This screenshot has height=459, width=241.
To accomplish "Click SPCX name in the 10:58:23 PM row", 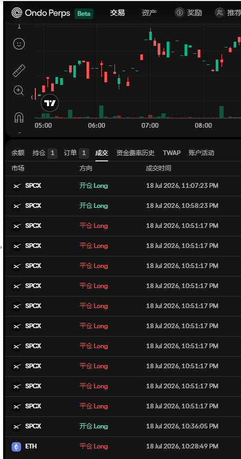I will pos(33,206).
